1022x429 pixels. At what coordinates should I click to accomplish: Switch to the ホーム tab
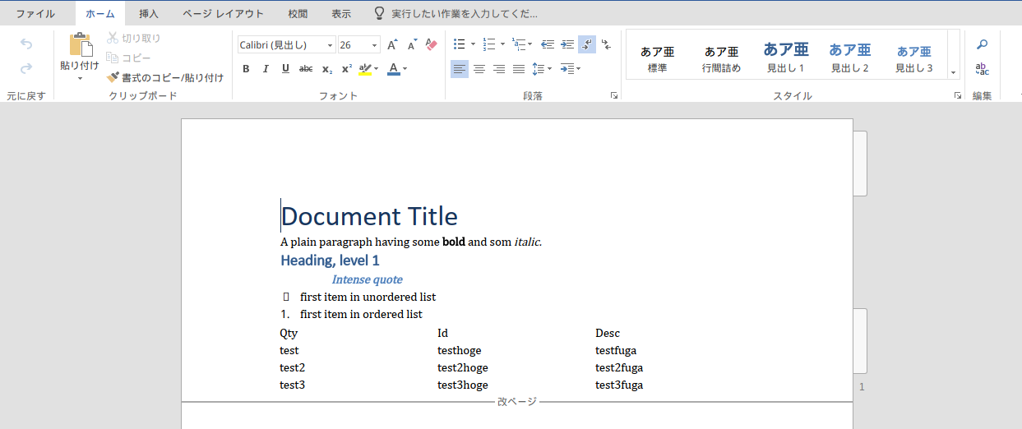pos(100,14)
